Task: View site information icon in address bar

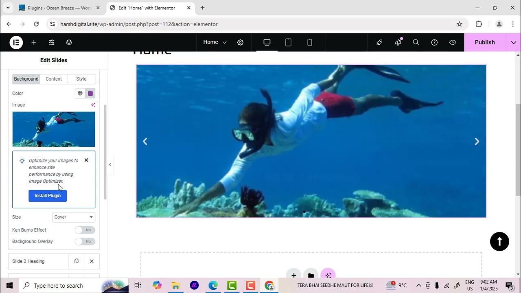Action: [53, 24]
